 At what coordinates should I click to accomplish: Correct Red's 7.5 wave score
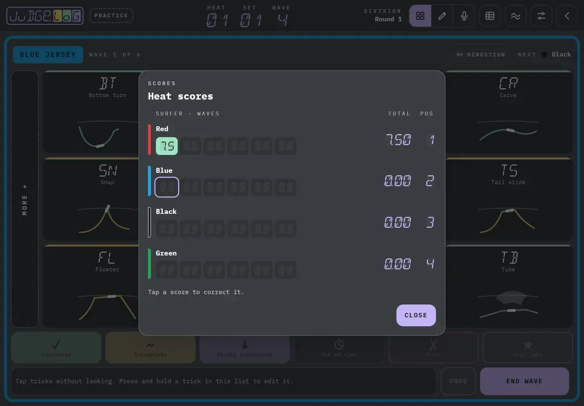click(x=166, y=146)
